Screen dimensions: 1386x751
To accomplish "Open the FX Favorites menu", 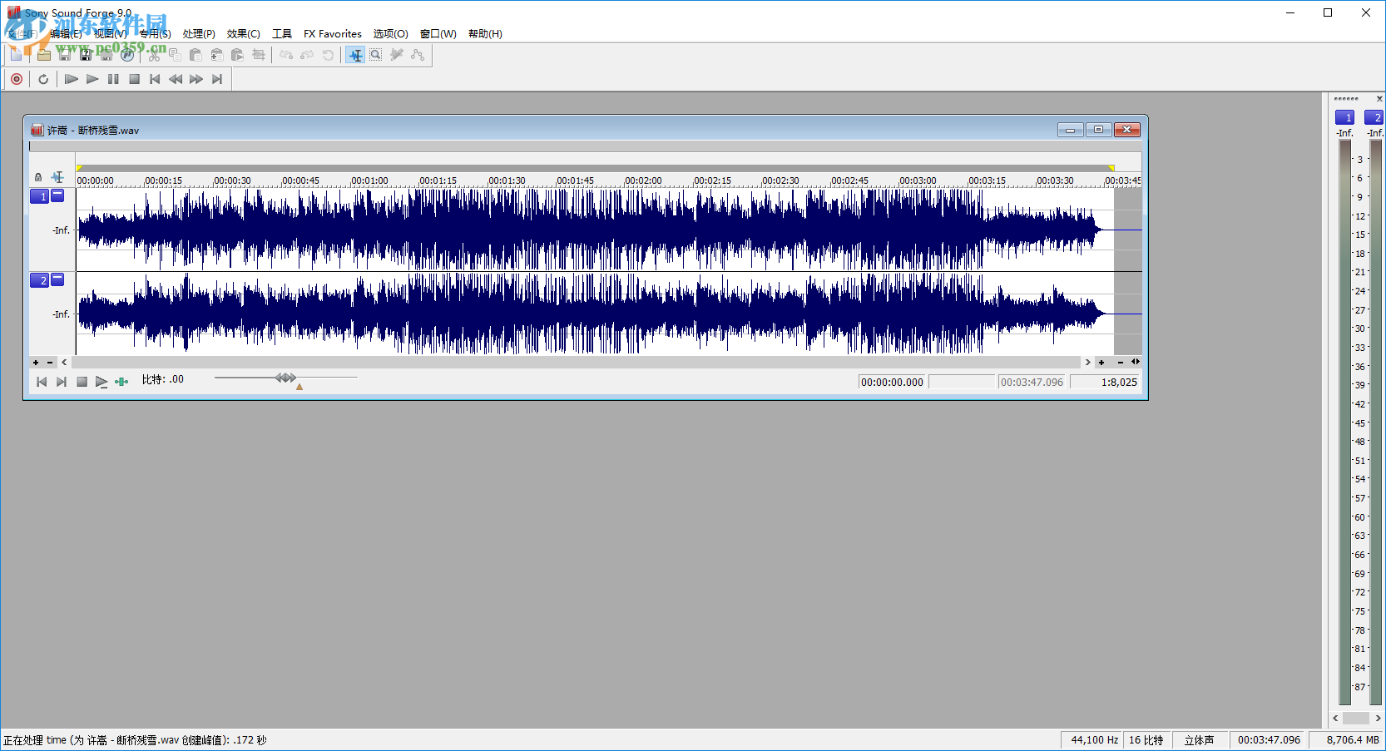I will coord(332,34).
